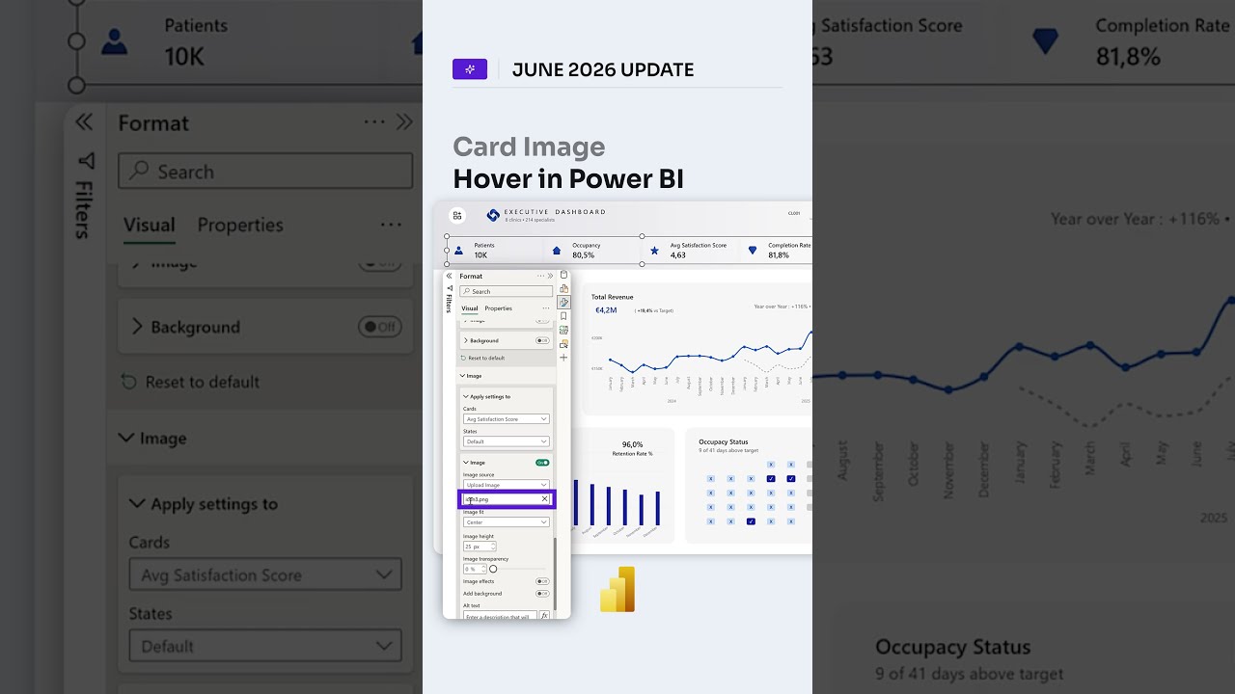
Task: Click large Patients person icon in blurred background
Action: point(114,41)
